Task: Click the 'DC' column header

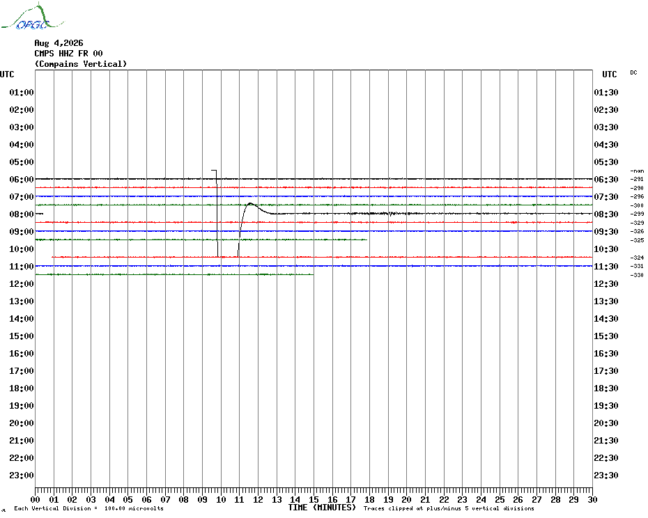Action: (x=633, y=72)
